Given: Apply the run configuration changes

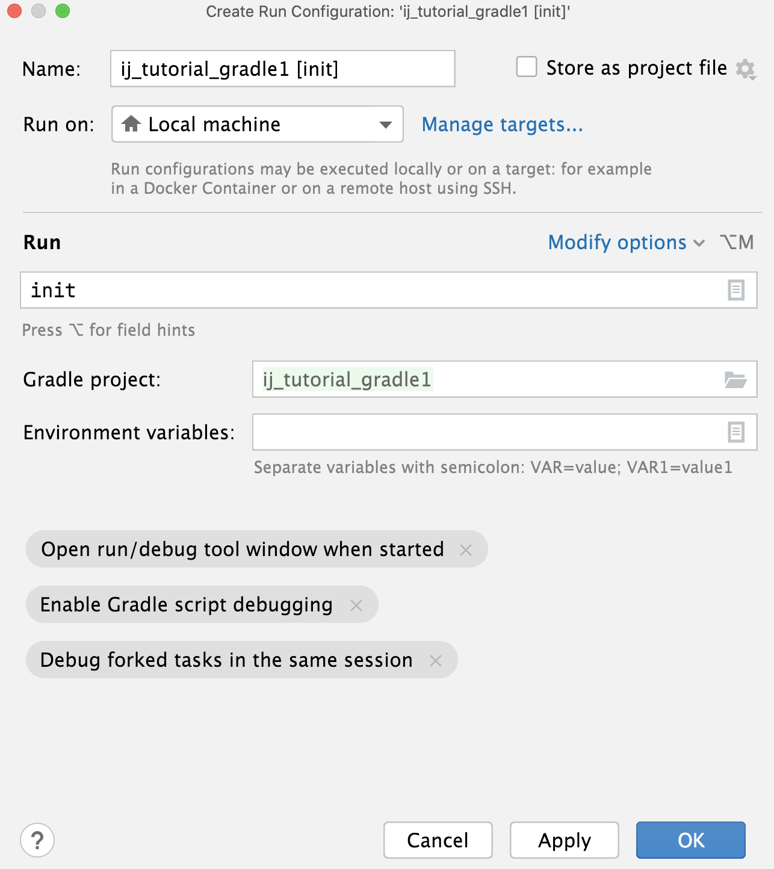Looking at the screenshot, I should tap(563, 840).
